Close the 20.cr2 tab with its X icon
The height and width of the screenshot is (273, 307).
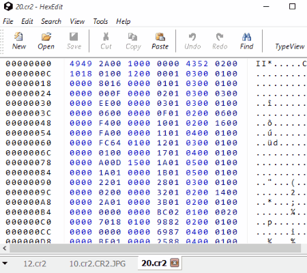click(x=175, y=263)
